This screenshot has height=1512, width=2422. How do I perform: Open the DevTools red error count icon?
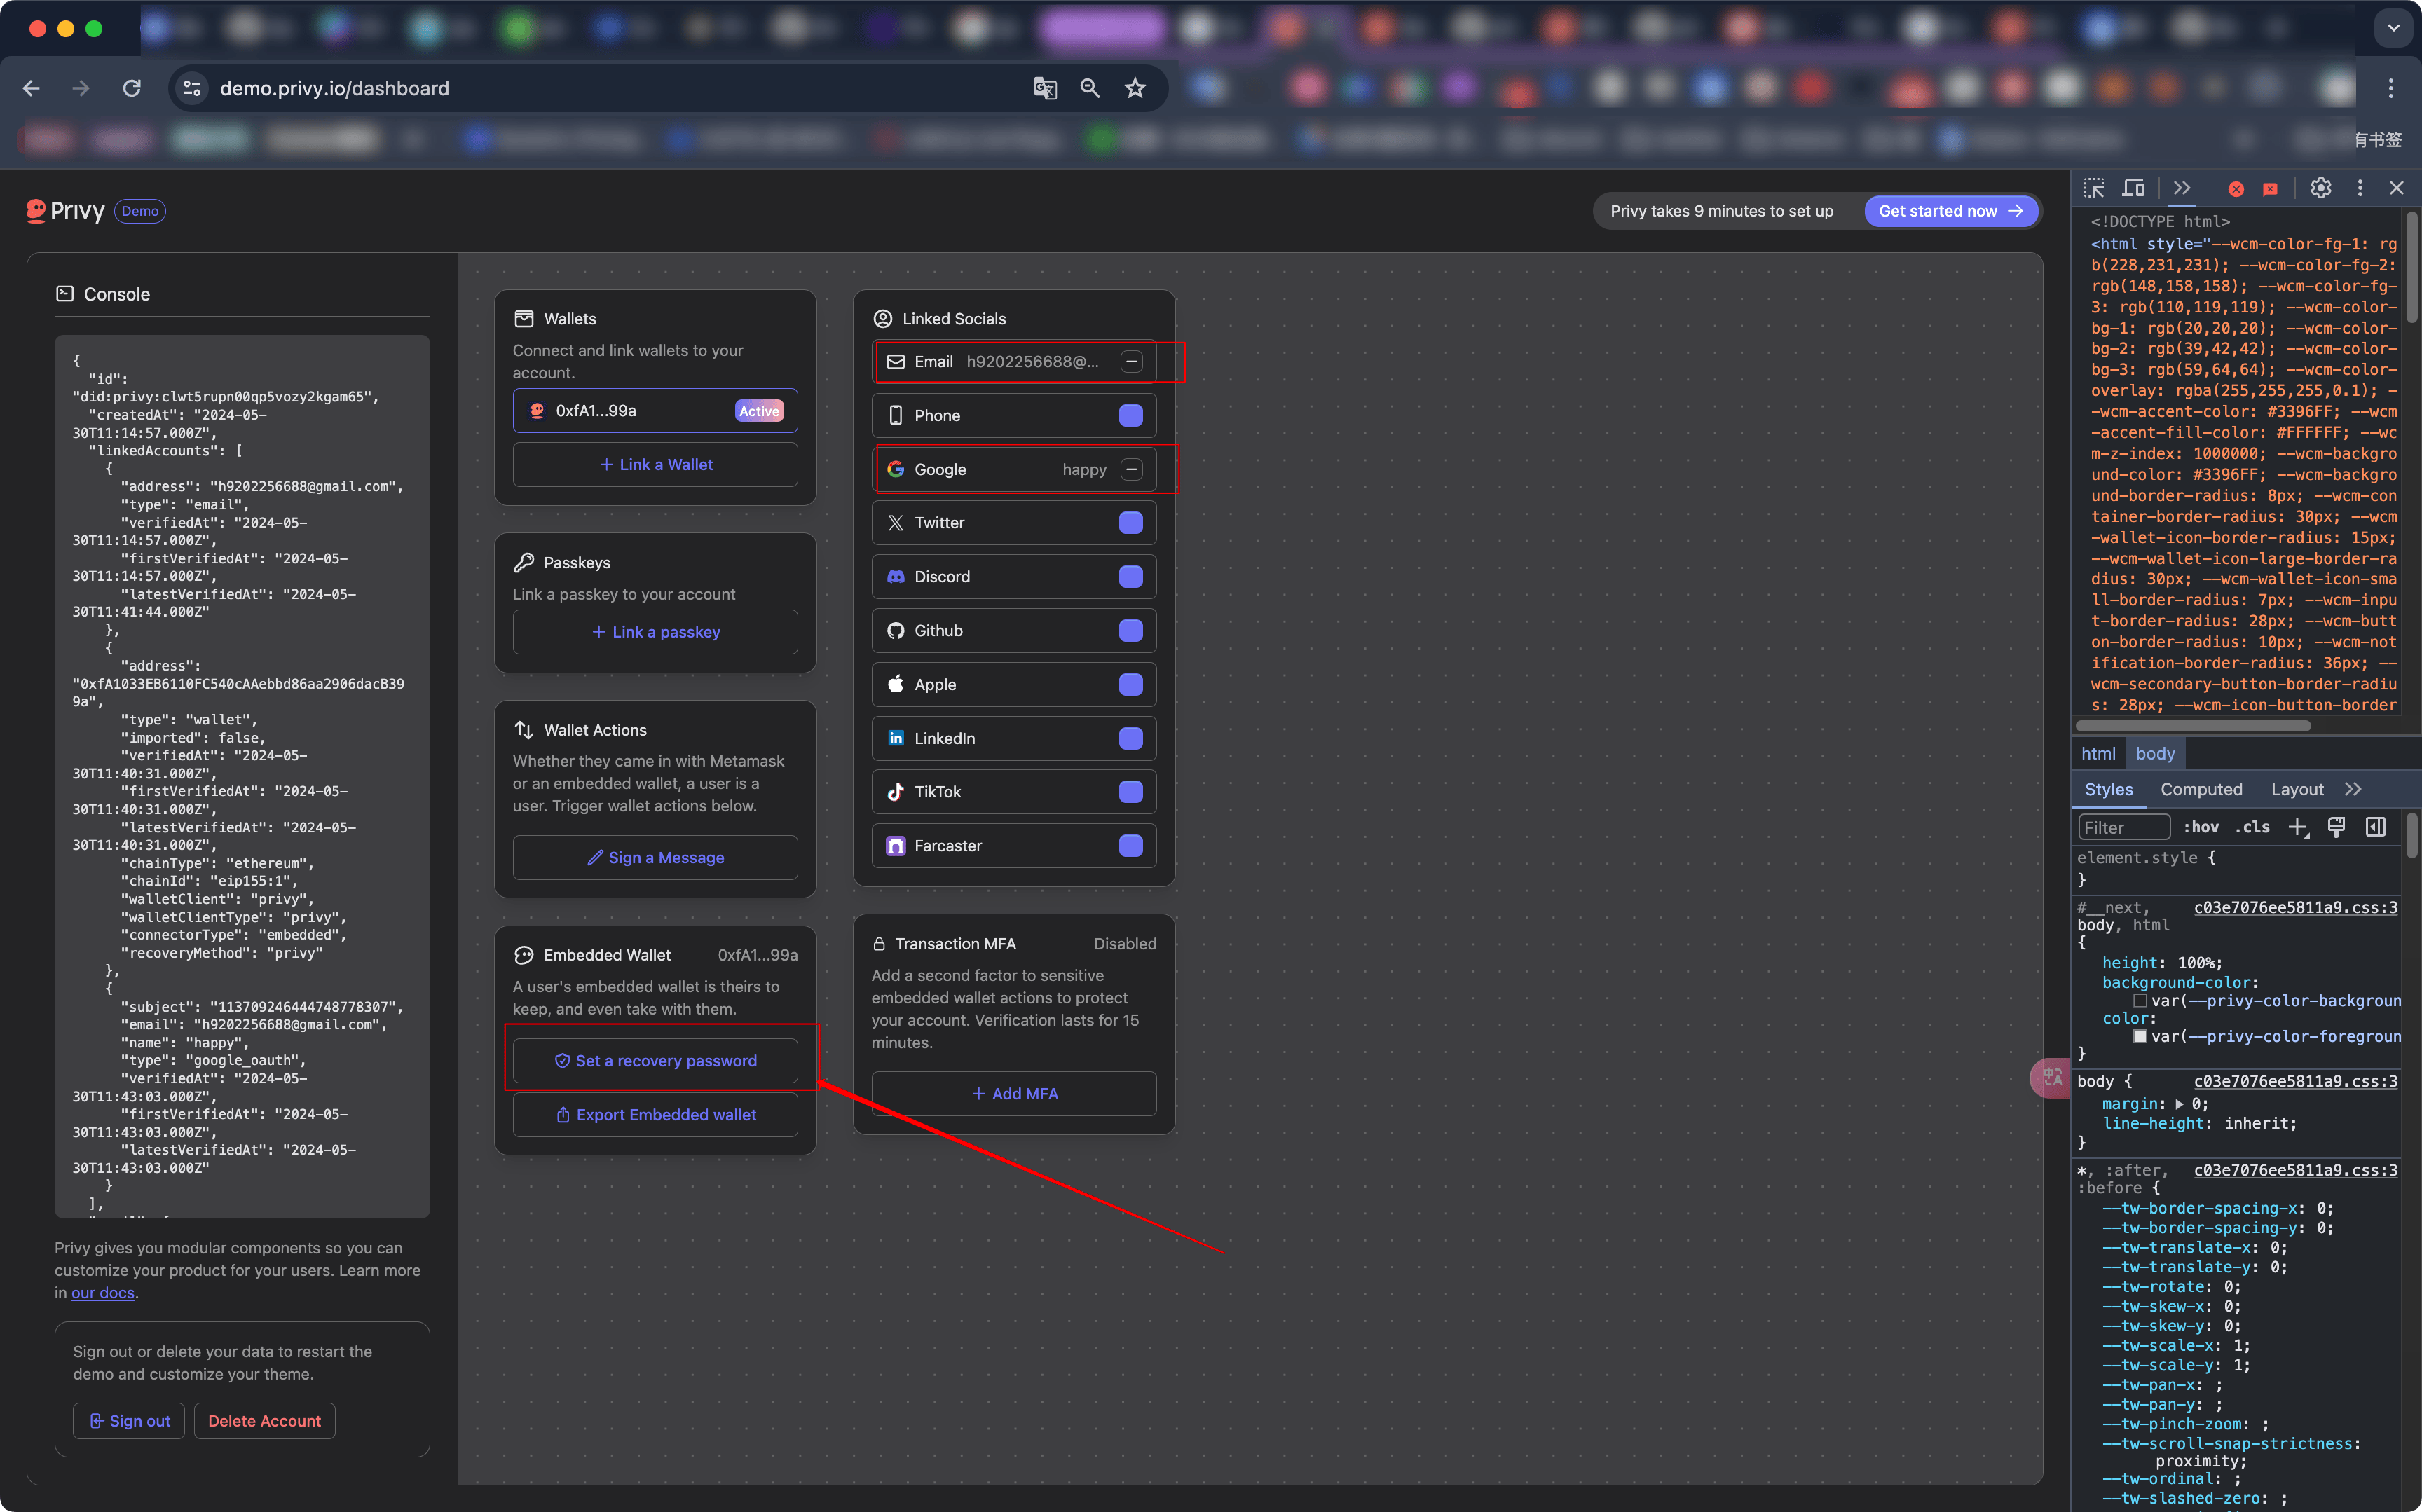[2236, 189]
